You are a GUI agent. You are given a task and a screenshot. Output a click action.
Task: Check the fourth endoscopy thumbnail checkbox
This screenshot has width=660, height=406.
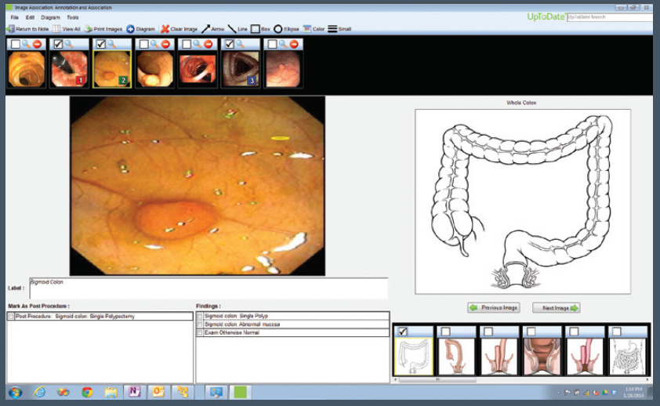point(144,44)
